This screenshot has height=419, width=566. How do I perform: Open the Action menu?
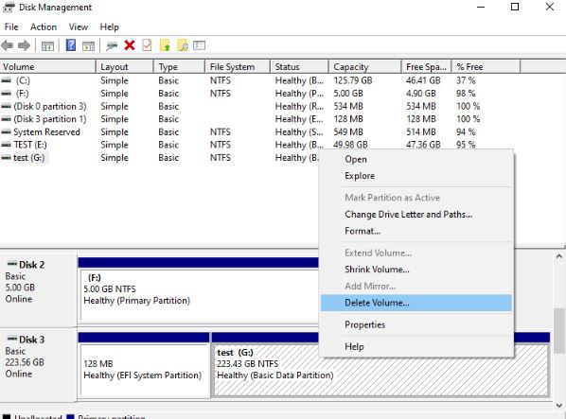click(44, 27)
